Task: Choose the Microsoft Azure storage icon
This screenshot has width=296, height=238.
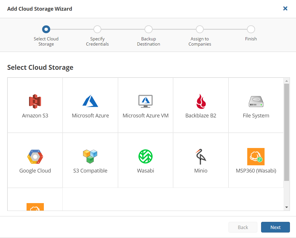Action: click(x=90, y=101)
